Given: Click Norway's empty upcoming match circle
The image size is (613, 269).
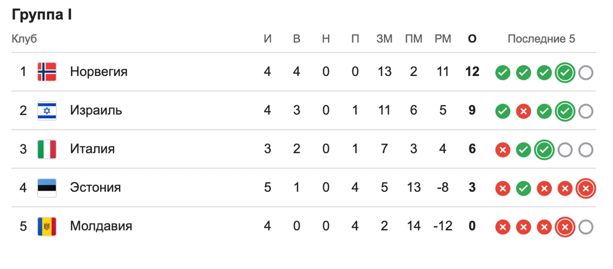Looking at the screenshot, I should (x=586, y=73).
